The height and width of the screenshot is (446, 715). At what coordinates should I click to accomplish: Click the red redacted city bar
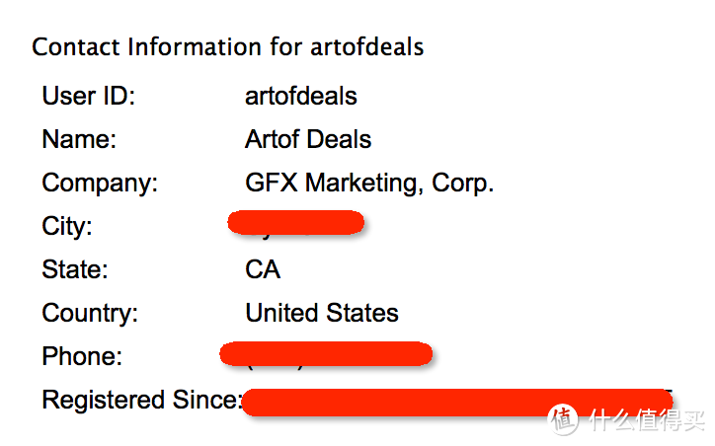(296, 222)
